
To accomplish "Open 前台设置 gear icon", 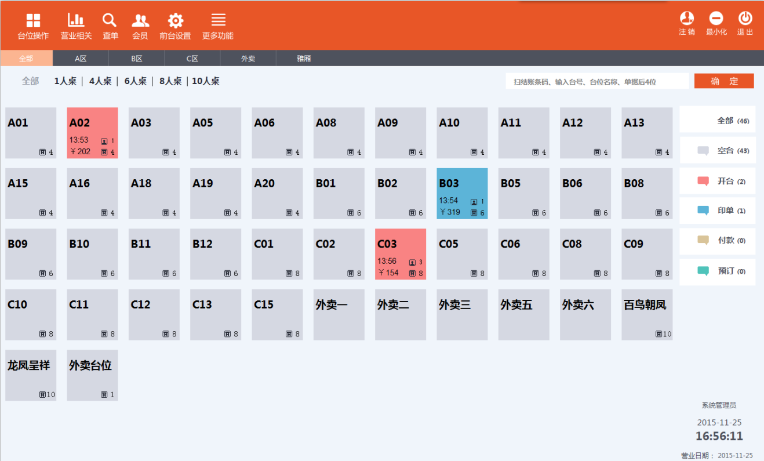I will 175,21.
